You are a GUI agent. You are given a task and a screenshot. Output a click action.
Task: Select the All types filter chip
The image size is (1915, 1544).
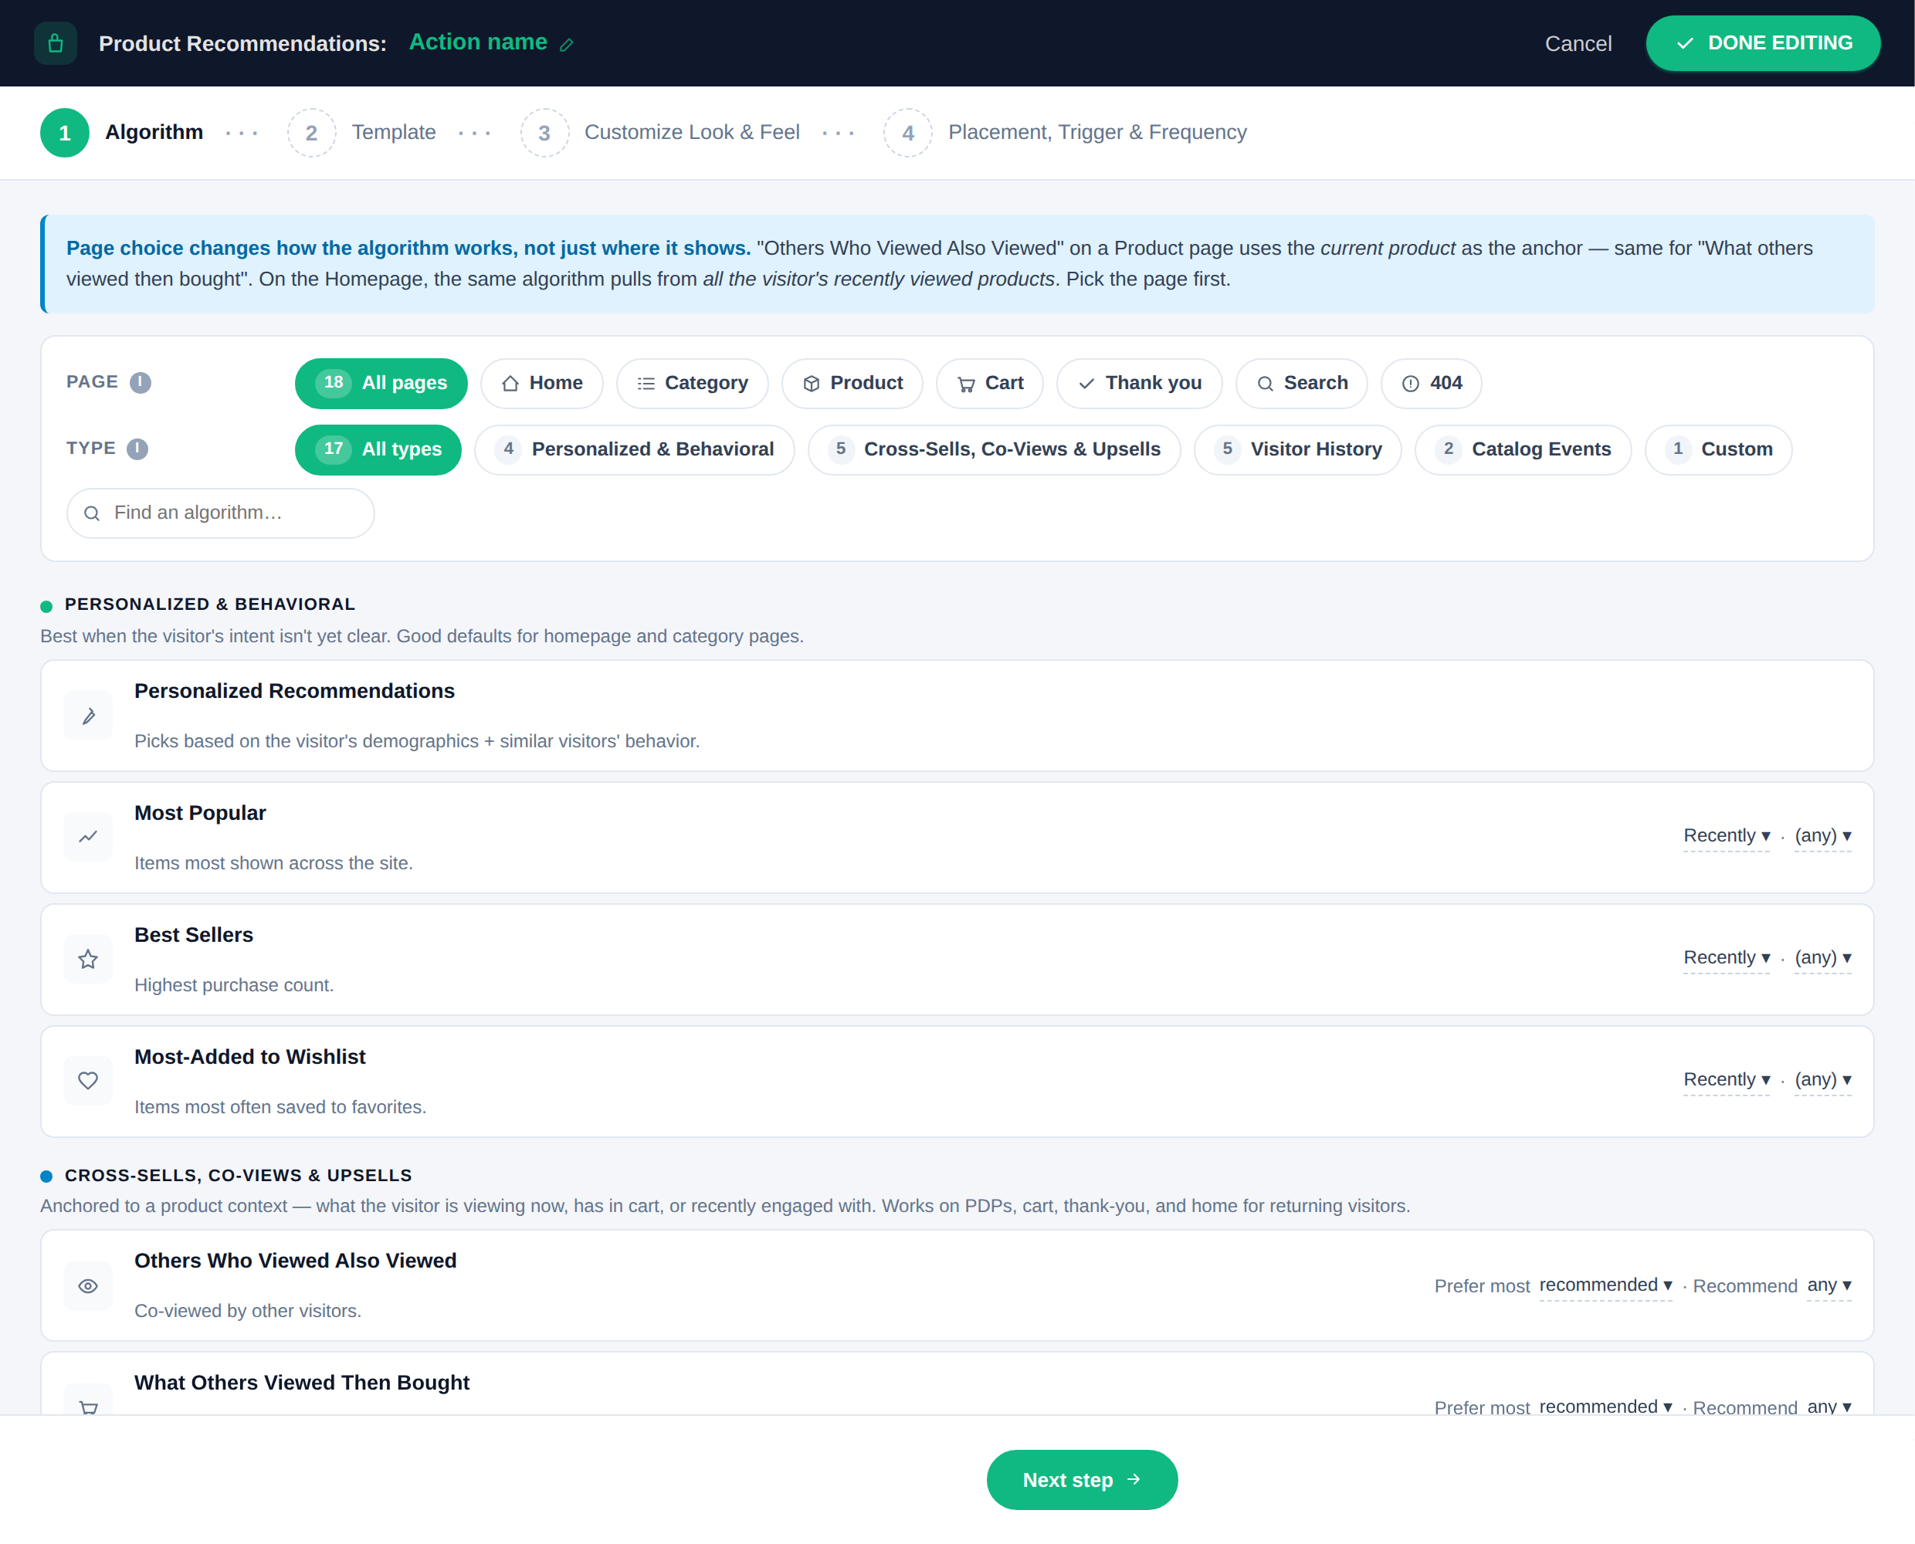(x=378, y=450)
